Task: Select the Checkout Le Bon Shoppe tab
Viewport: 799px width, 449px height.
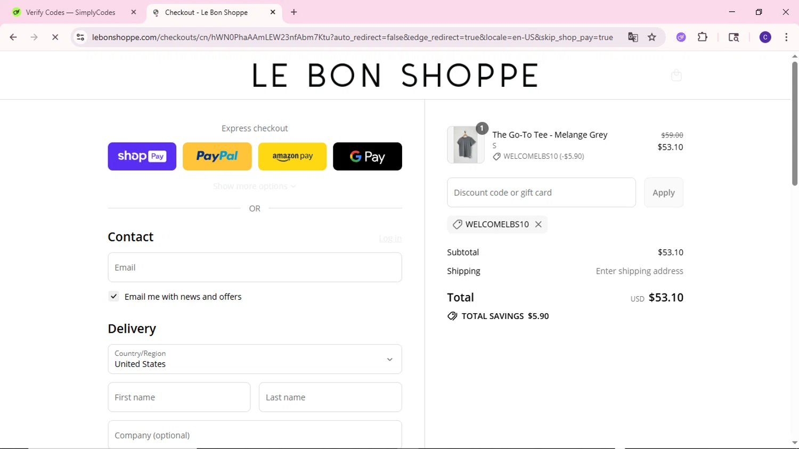Action: coord(213,12)
